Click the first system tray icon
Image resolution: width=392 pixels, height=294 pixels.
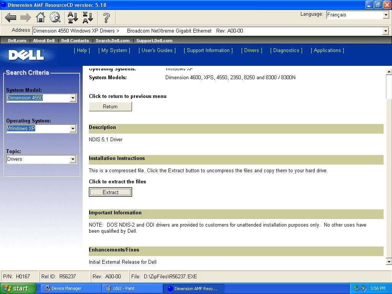coord(356,288)
